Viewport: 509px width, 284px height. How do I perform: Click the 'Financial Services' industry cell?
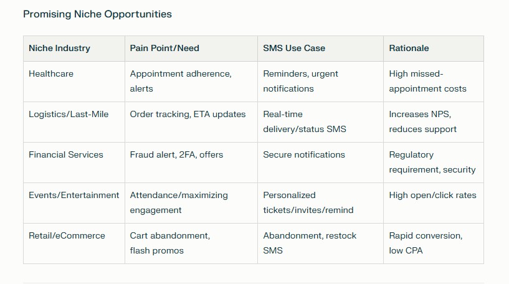pyautogui.click(x=66, y=154)
